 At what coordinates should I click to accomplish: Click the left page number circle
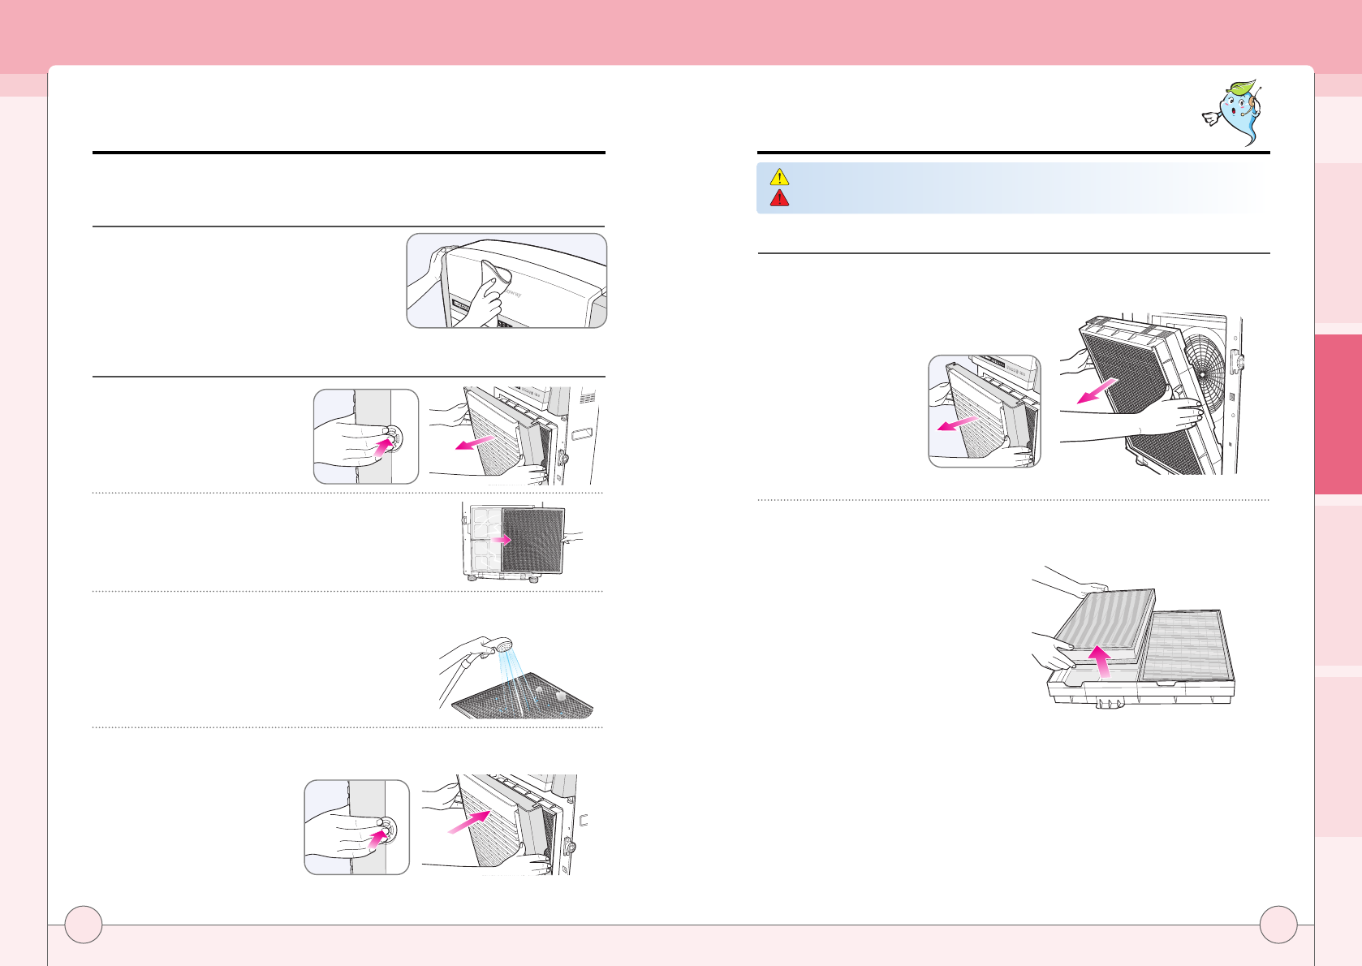[x=83, y=924]
